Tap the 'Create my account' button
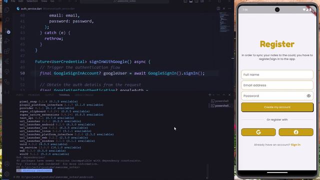The height and width of the screenshot is (180, 320). pos(277,107)
